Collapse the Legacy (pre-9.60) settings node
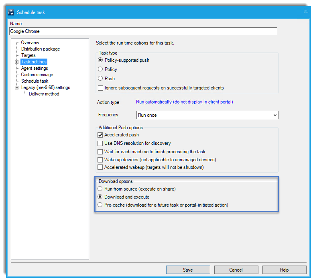The width and height of the screenshot is (311, 278). pyautogui.click(x=16, y=87)
